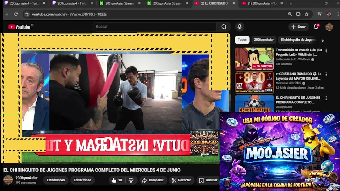Select the 200iqonAsier filter chip

point(263,40)
